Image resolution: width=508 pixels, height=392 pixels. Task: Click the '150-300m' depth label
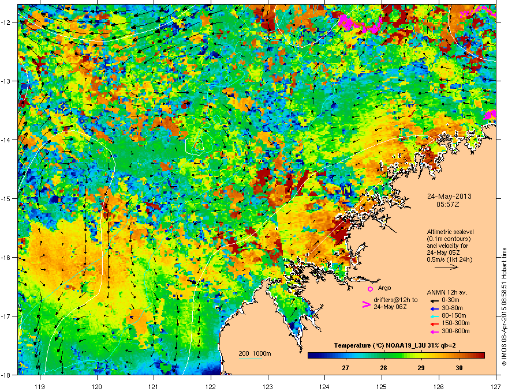[455, 323]
